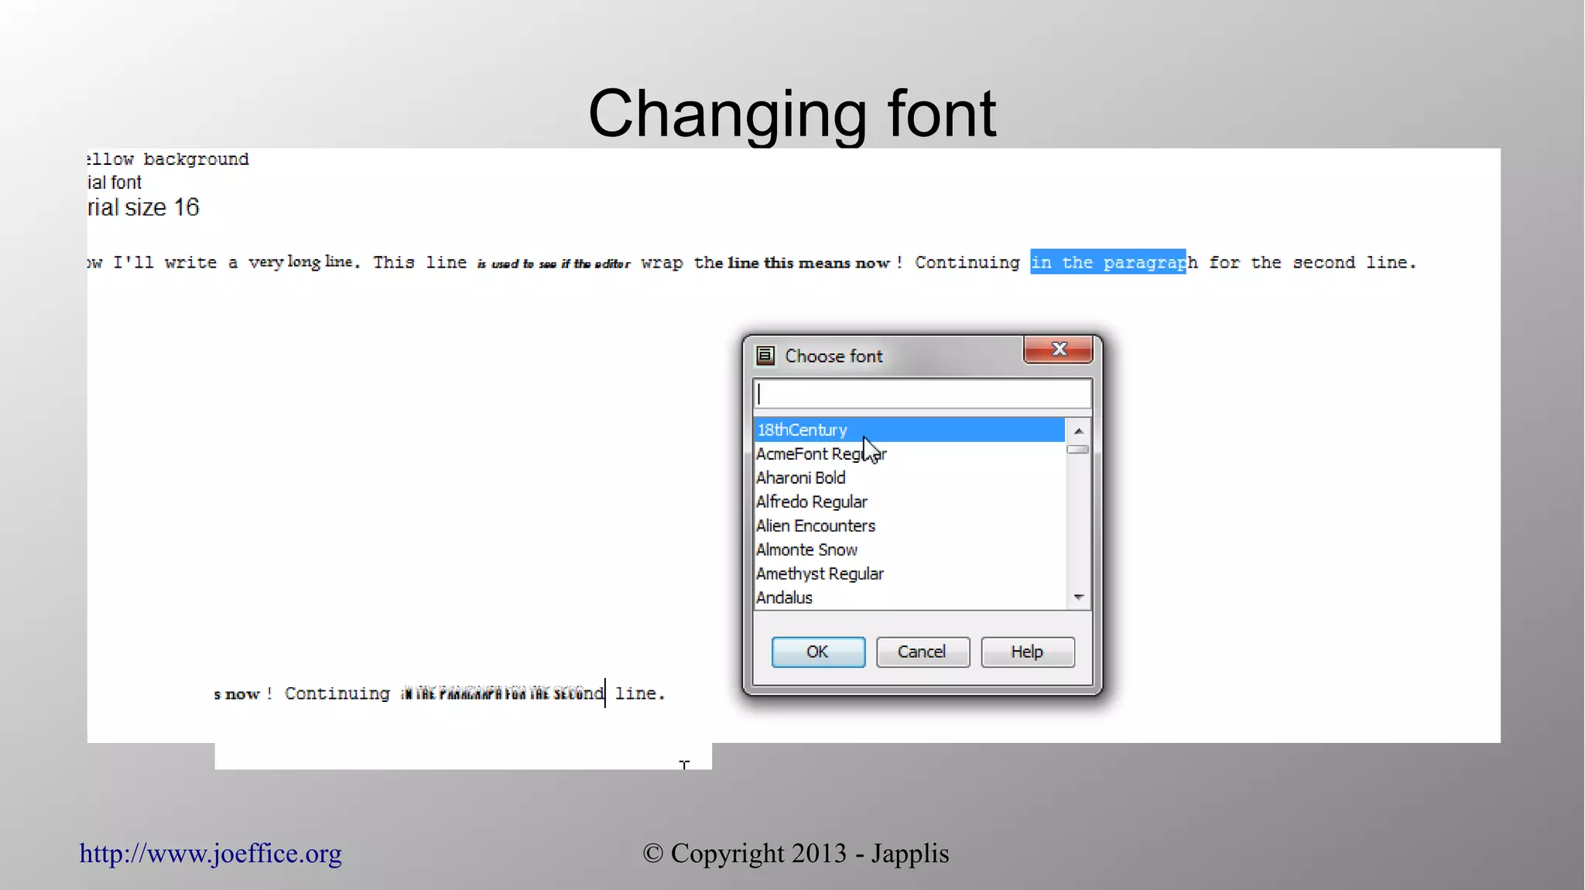Viewport: 1585px width, 890px height.
Task: Select the Alien Encounters font
Action: [x=909, y=525]
